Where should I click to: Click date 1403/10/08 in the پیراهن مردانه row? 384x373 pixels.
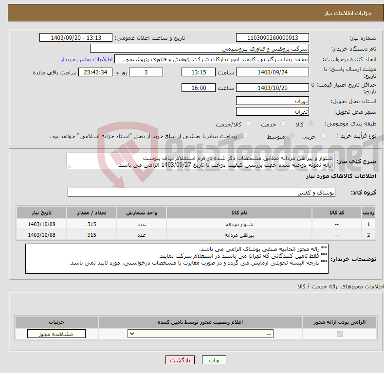point(42,235)
